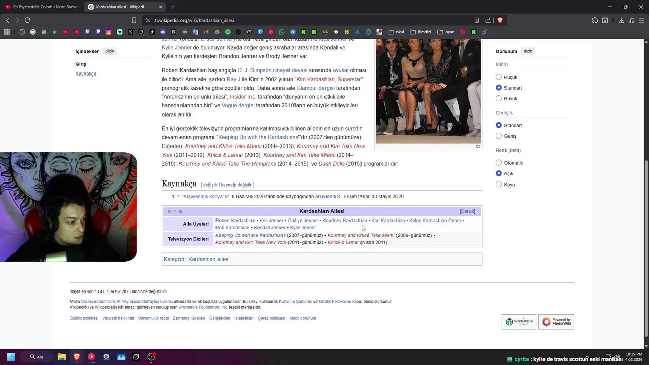This screenshot has width=649, height=365.
Task: Open the TikTok bookmark icon
Action: [152, 32]
